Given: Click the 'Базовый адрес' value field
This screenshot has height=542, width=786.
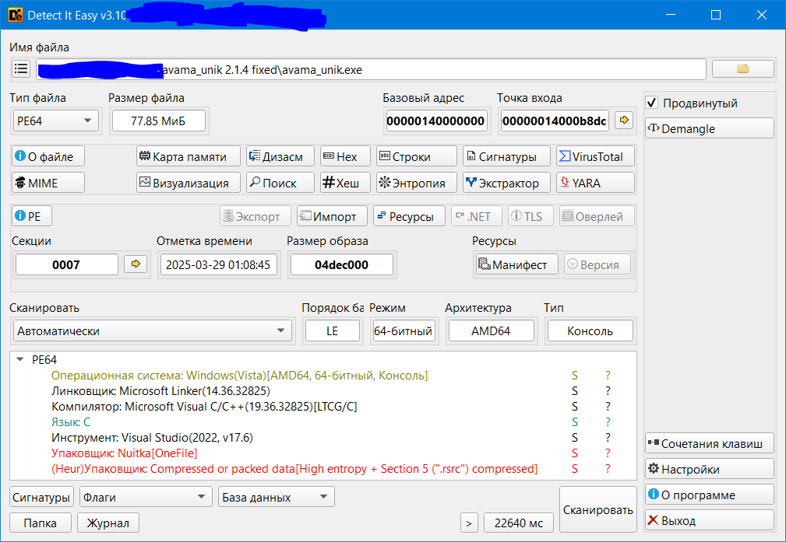Looking at the screenshot, I should 435,121.
